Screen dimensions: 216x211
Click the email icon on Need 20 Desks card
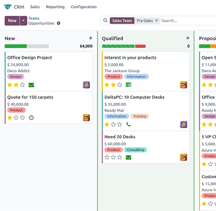click(128, 157)
